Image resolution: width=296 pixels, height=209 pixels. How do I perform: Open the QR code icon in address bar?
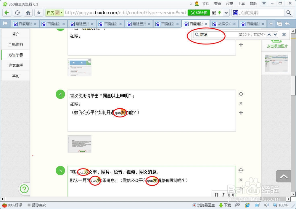(x=214, y=13)
